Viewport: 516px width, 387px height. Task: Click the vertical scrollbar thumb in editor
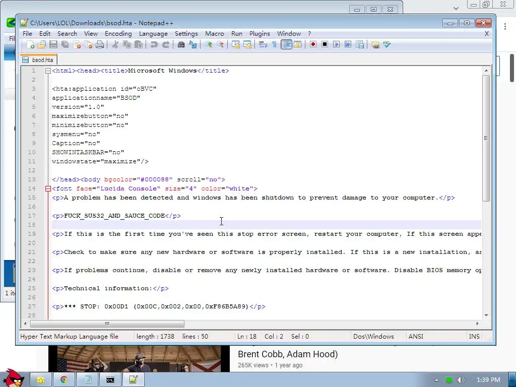[x=486, y=138]
